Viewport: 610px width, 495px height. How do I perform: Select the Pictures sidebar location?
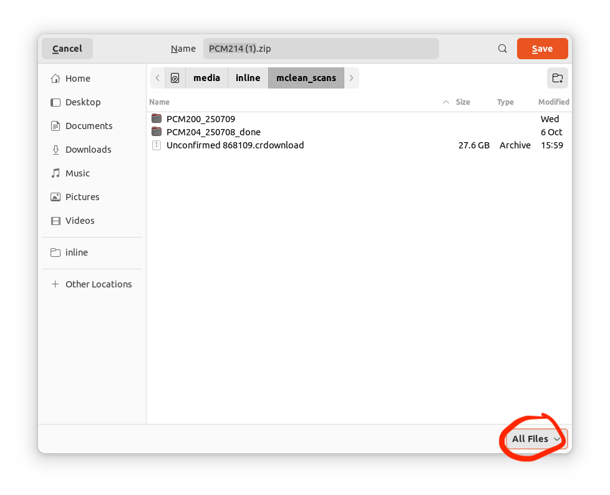(82, 197)
